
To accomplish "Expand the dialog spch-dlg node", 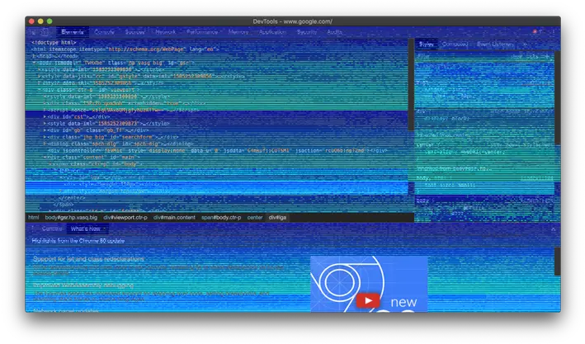I will pyautogui.click(x=45, y=144).
